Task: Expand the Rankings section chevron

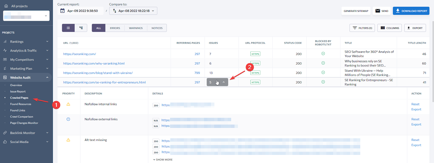Action: [x=47, y=42]
